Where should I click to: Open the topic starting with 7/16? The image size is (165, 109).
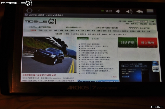[96, 71]
